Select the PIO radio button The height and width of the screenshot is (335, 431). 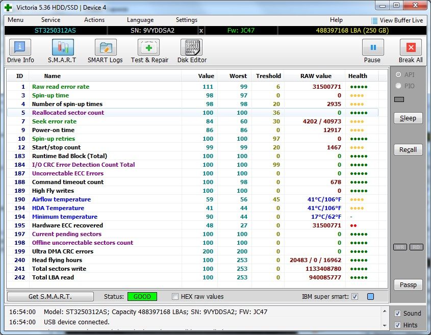398,86
